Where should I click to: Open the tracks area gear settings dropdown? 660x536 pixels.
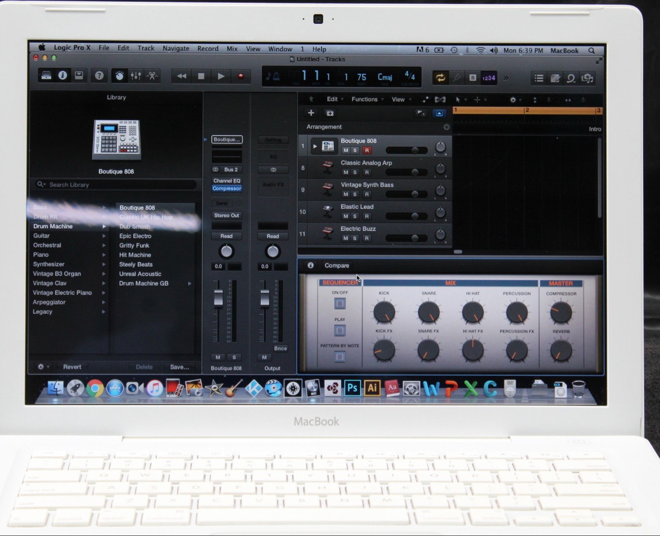pyautogui.click(x=515, y=100)
